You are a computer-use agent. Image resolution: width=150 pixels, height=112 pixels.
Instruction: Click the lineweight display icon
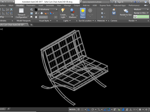(115, 110)
